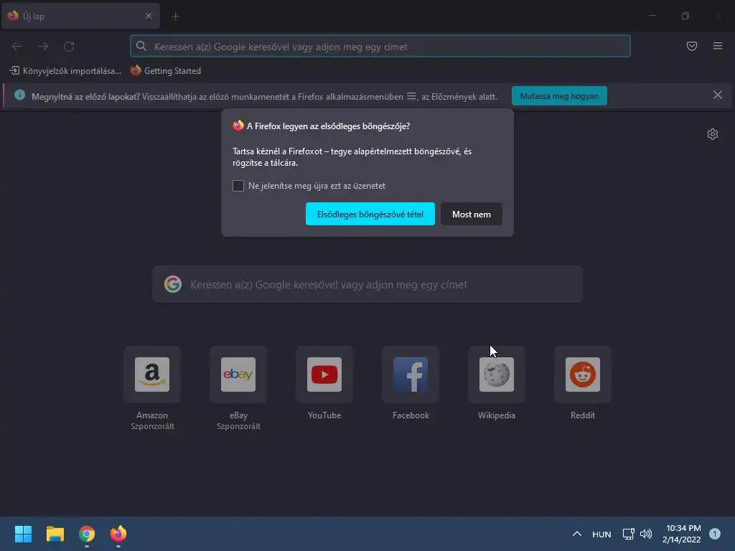The height and width of the screenshot is (551, 735).
Task: Open network status tray icon
Action: (628, 534)
